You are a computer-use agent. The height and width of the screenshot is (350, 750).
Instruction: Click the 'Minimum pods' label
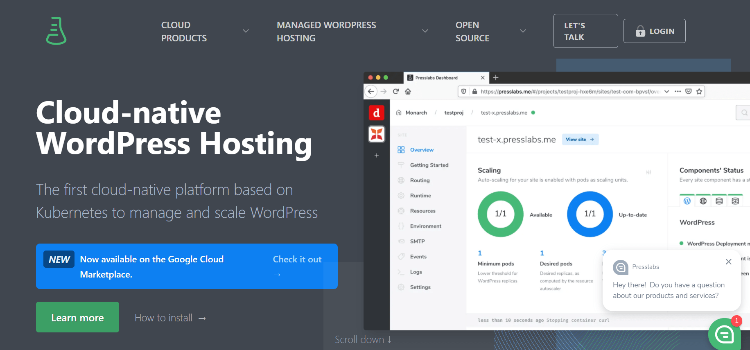pos(496,264)
